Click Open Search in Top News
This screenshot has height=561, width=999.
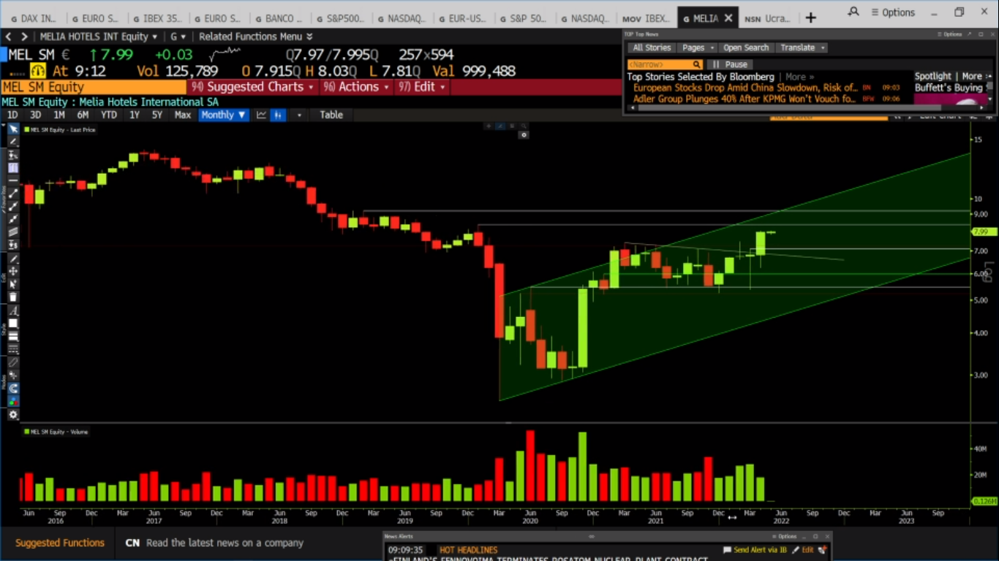click(x=746, y=47)
